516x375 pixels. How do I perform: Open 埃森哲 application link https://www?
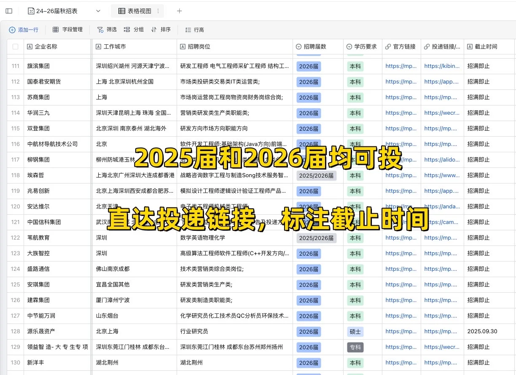(x=442, y=175)
